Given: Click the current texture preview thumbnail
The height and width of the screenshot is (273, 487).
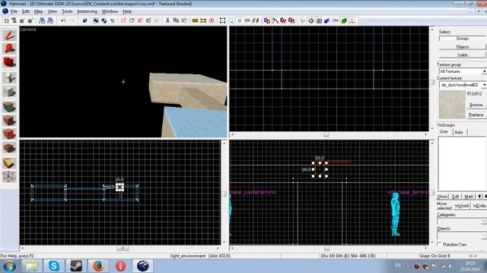Looking at the screenshot, I should click(x=452, y=105).
